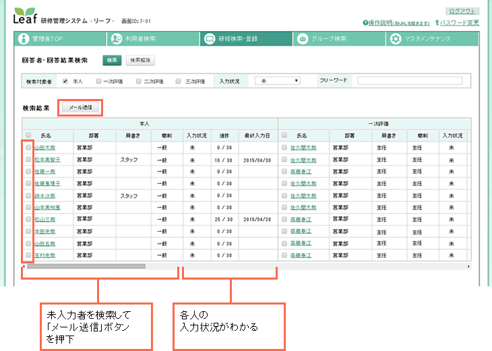Viewport: 492px width, 351px height.
Task: Click the Leaf logo
Action: click(x=25, y=15)
